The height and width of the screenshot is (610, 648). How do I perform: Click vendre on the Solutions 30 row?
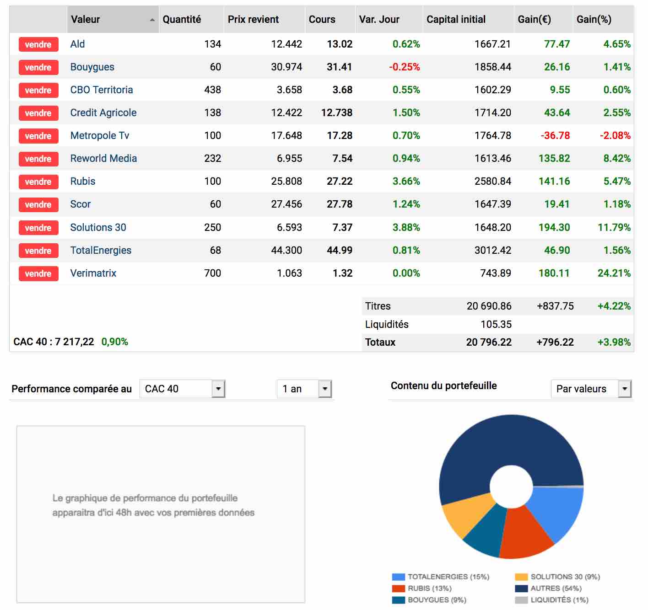coord(38,228)
